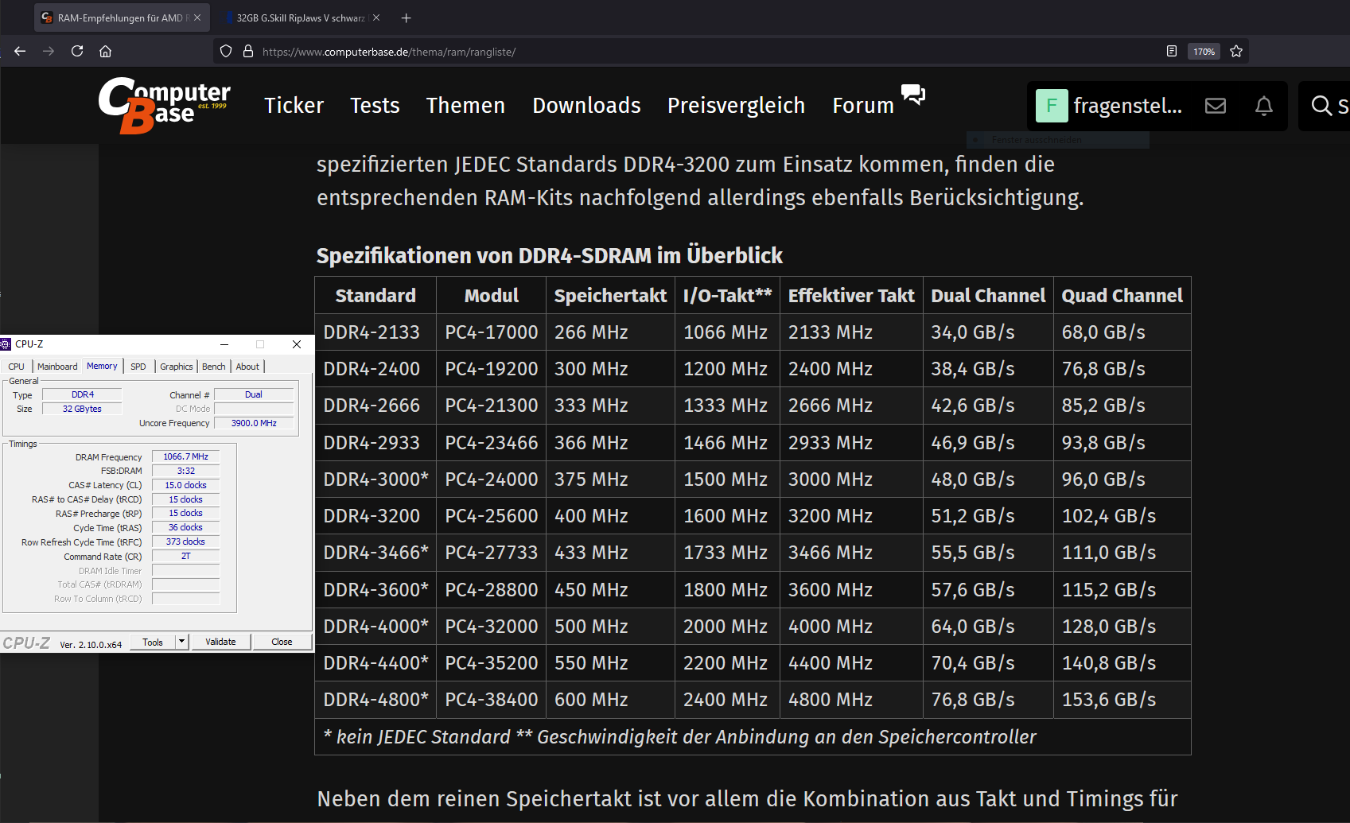The height and width of the screenshot is (823, 1350).
Task: Open the Ticker navigation item
Action: pos(294,105)
